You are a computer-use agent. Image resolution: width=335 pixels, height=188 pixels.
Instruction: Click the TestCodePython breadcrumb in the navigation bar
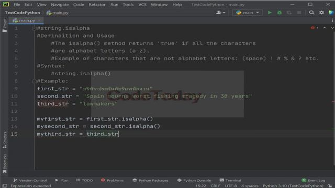tap(23, 13)
